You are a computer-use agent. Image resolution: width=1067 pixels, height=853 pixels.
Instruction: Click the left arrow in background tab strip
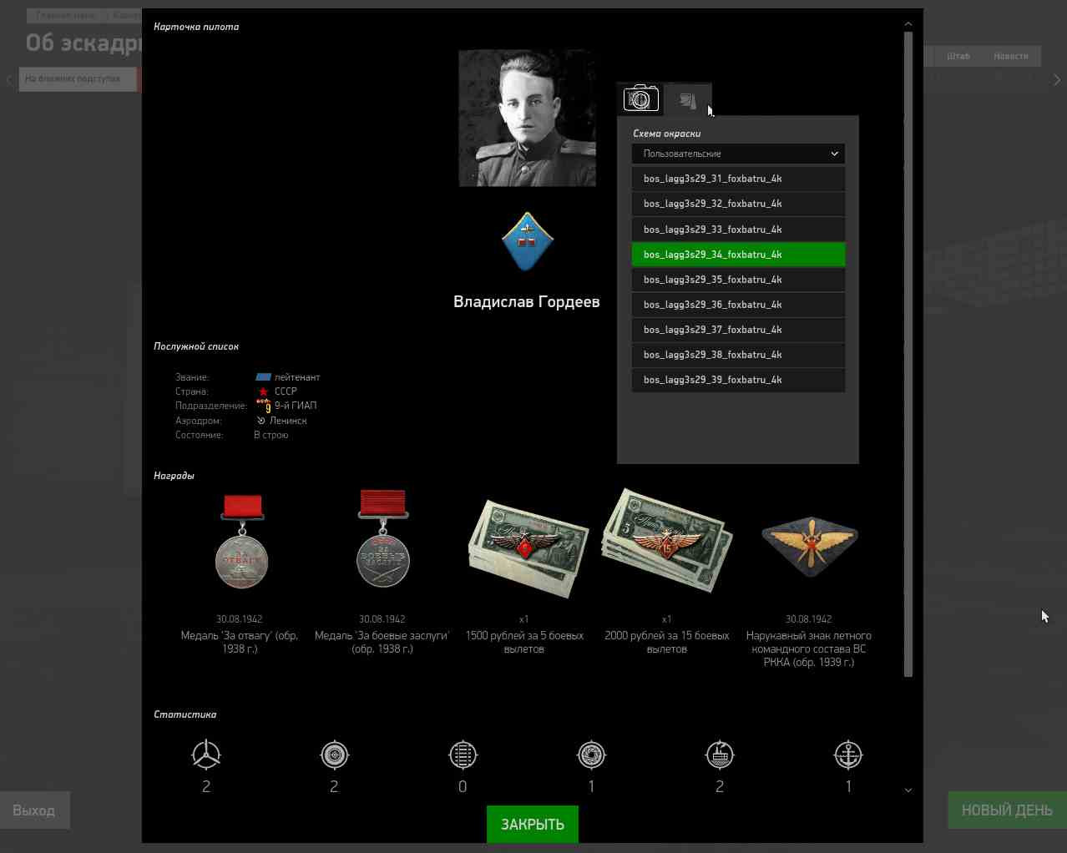coord(9,79)
